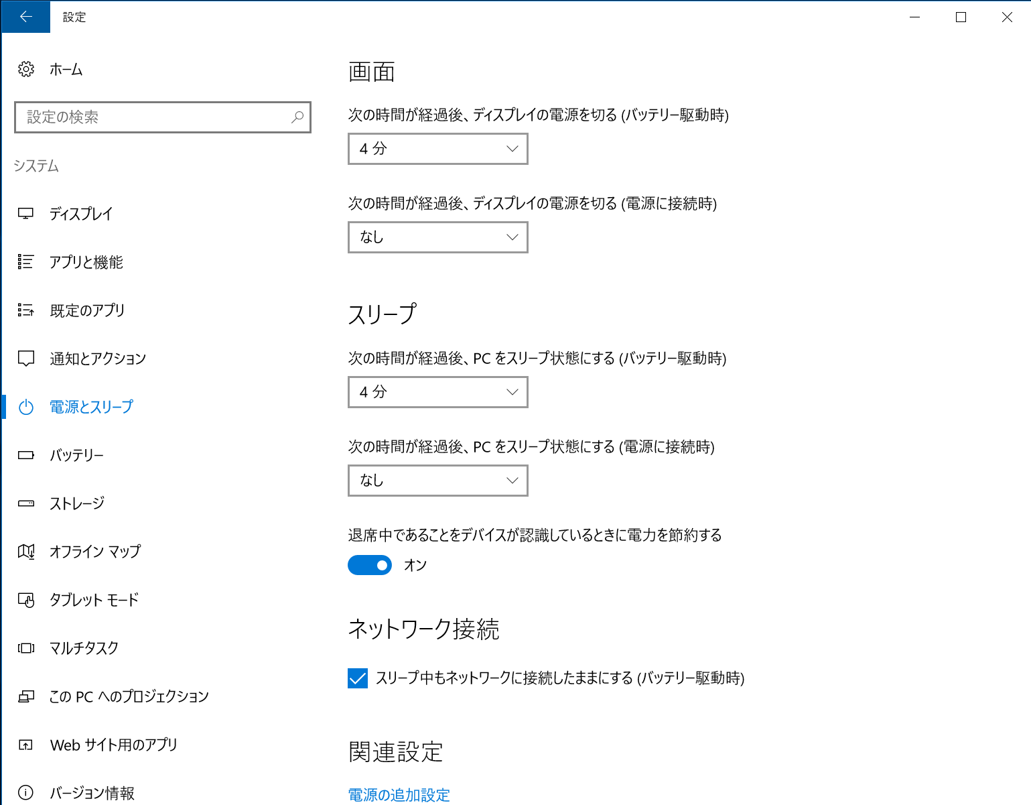
Task: Select the バッテリー icon in sidebar
Action: pos(25,455)
